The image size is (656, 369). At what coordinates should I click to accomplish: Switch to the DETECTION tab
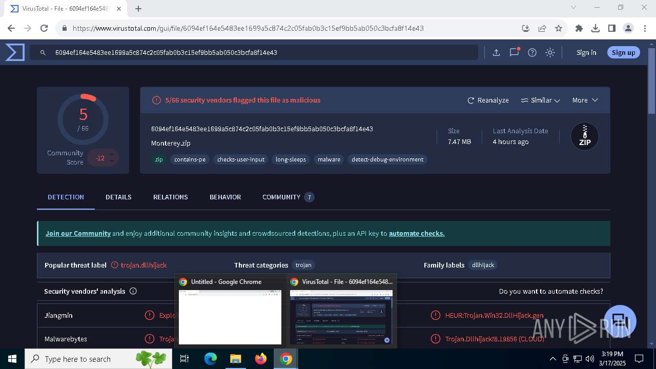(66, 197)
